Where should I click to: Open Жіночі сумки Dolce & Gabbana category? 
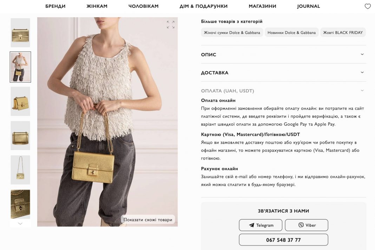pyautogui.click(x=232, y=33)
